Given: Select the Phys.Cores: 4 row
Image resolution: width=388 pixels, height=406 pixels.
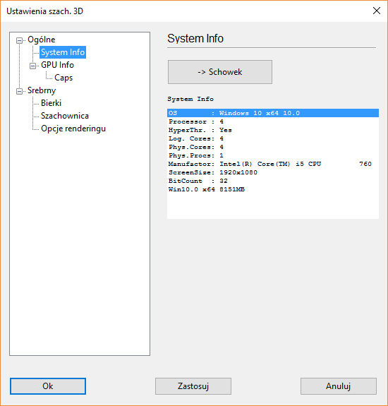Looking at the screenshot, I should coord(273,147).
